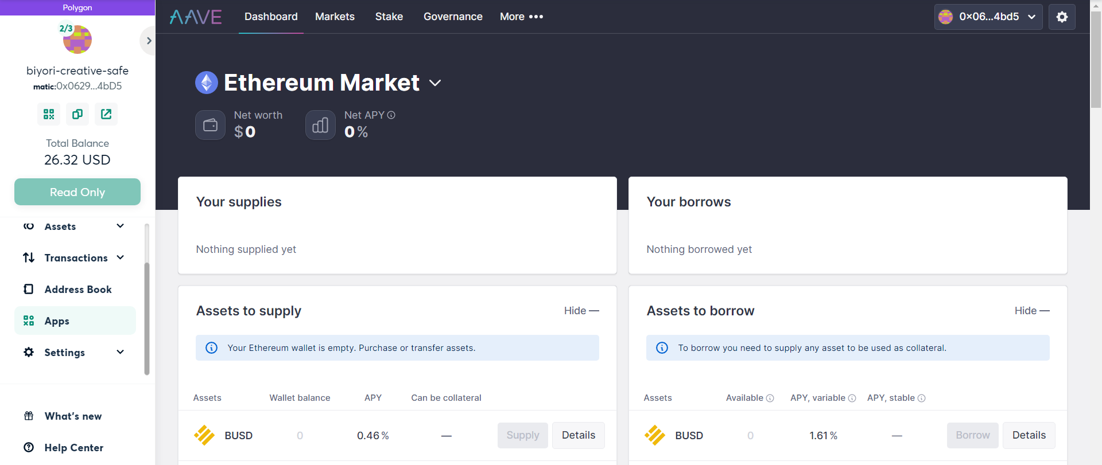Click the sidebar menu scrollbar
Viewport: 1102px width, 465px height.
point(147,319)
